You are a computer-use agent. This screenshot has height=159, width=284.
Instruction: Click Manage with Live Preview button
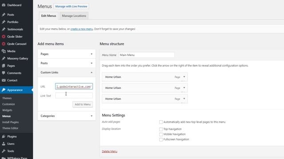(71, 6)
